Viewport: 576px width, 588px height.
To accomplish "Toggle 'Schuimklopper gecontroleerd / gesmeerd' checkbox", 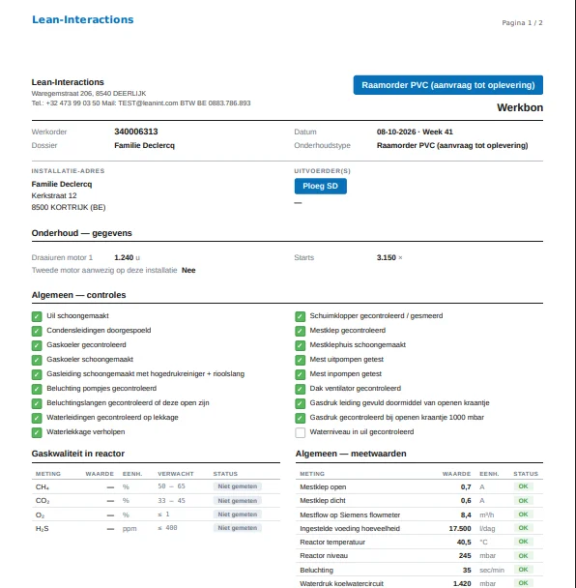I will coord(301,316).
